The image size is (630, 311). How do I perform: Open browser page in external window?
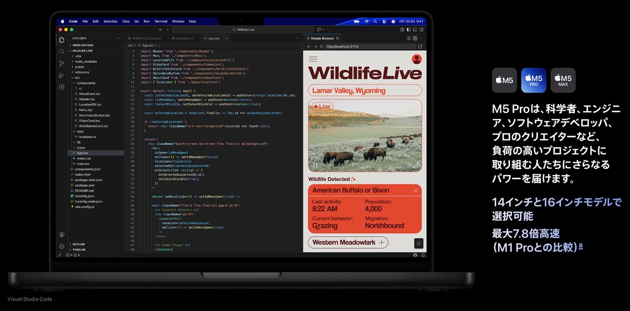click(420, 47)
